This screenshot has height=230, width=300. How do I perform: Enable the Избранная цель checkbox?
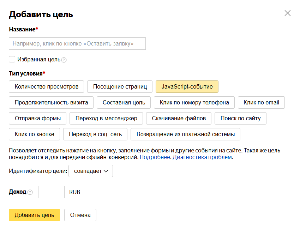(x=12, y=59)
